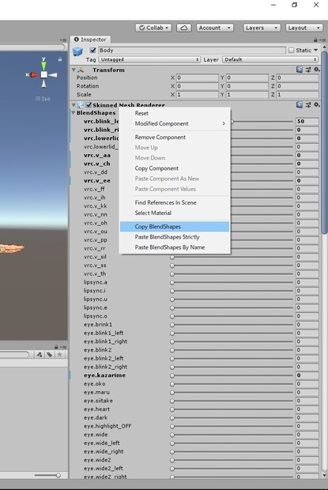Disable the Skinned Mesh Renderer checkbox
The width and height of the screenshot is (328, 490).
pos(89,105)
